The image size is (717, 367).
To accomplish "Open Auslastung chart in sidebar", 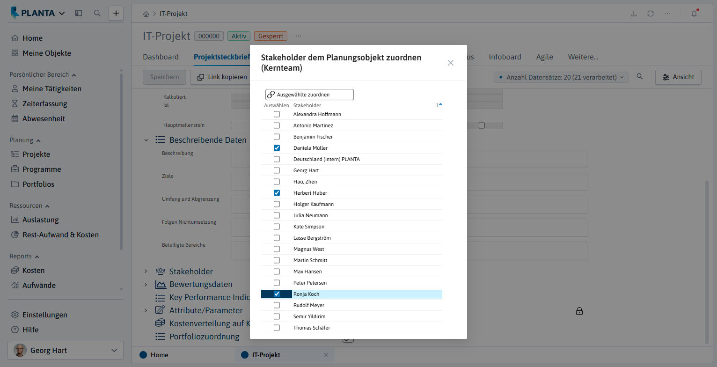I will pyautogui.click(x=35, y=220).
